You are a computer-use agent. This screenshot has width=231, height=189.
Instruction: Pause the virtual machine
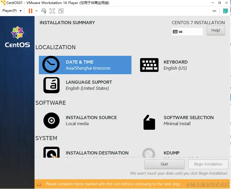point(30,11)
